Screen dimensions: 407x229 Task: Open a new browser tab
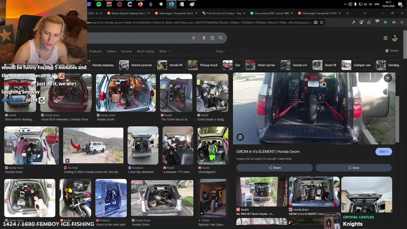pyautogui.click(x=347, y=13)
